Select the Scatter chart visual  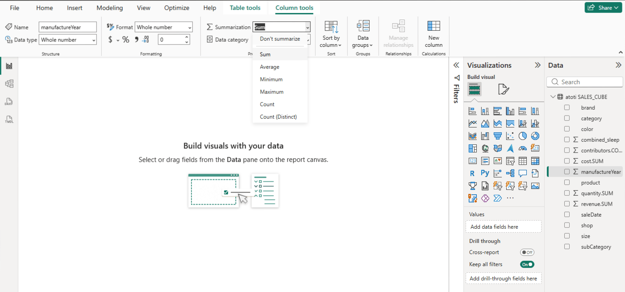(x=510, y=136)
